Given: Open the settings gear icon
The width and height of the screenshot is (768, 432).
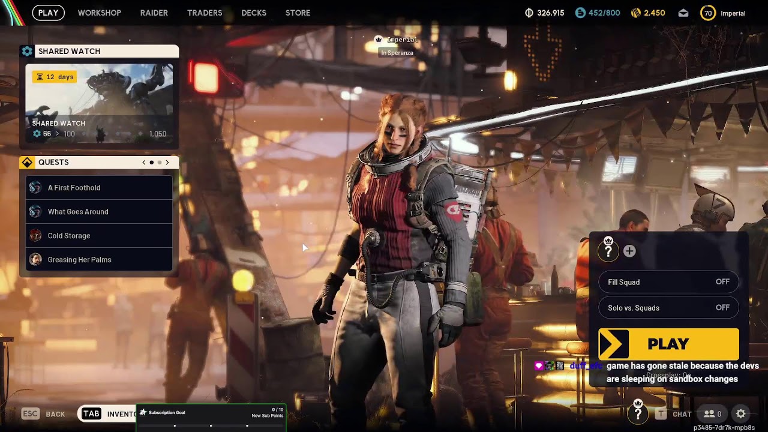Looking at the screenshot, I should (x=741, y=414).
